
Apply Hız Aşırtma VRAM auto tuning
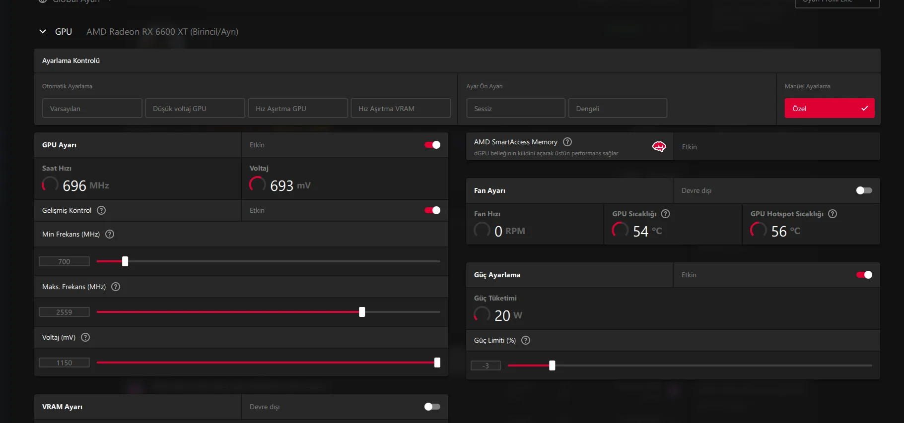click(x=401, y=108)
